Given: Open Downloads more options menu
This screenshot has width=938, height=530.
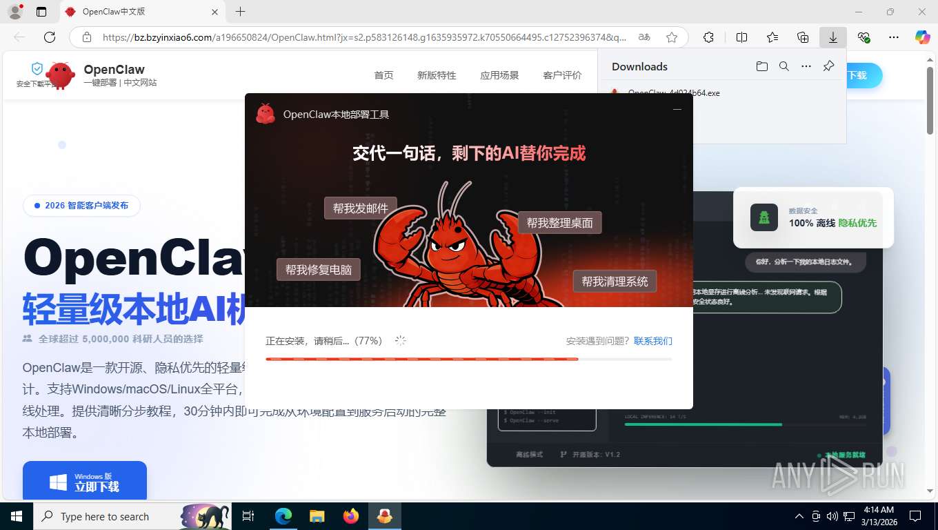Looking at the screenshot, I should (806, 66).
